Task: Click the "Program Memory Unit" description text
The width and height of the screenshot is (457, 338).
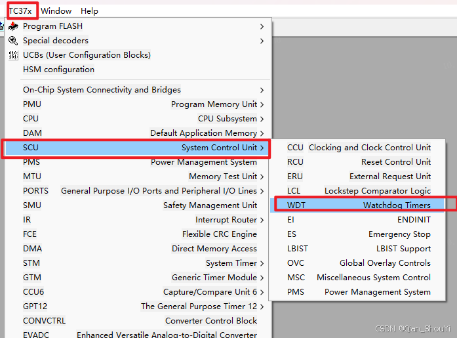Action: (x=214, y=104)
